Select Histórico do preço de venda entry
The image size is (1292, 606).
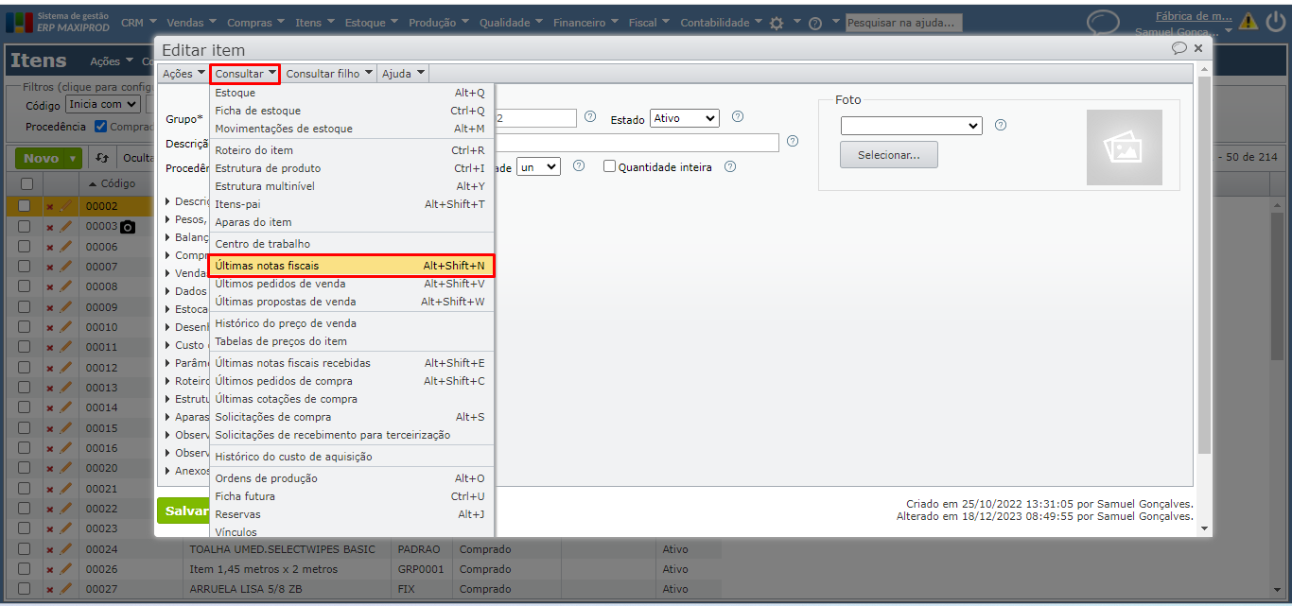click(x=351, y=323)
